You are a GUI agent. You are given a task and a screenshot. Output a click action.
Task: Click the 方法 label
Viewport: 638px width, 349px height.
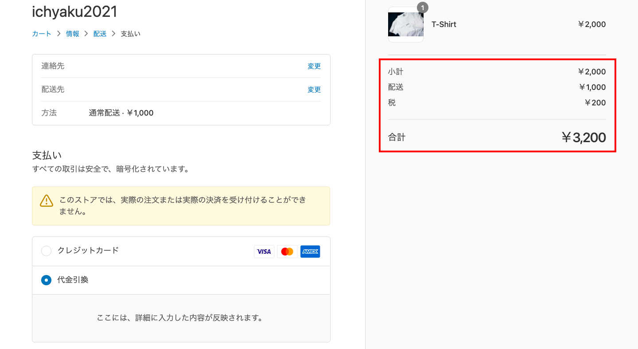coord(49,113)
